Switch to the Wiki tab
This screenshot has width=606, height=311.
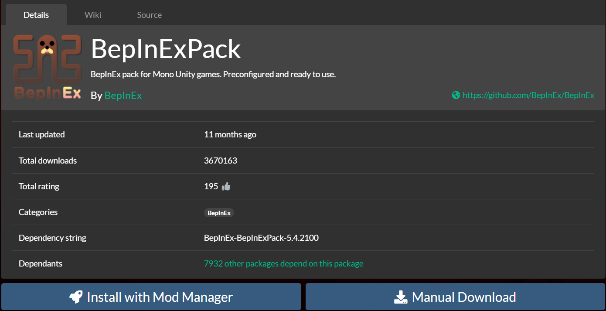(93, 15)
